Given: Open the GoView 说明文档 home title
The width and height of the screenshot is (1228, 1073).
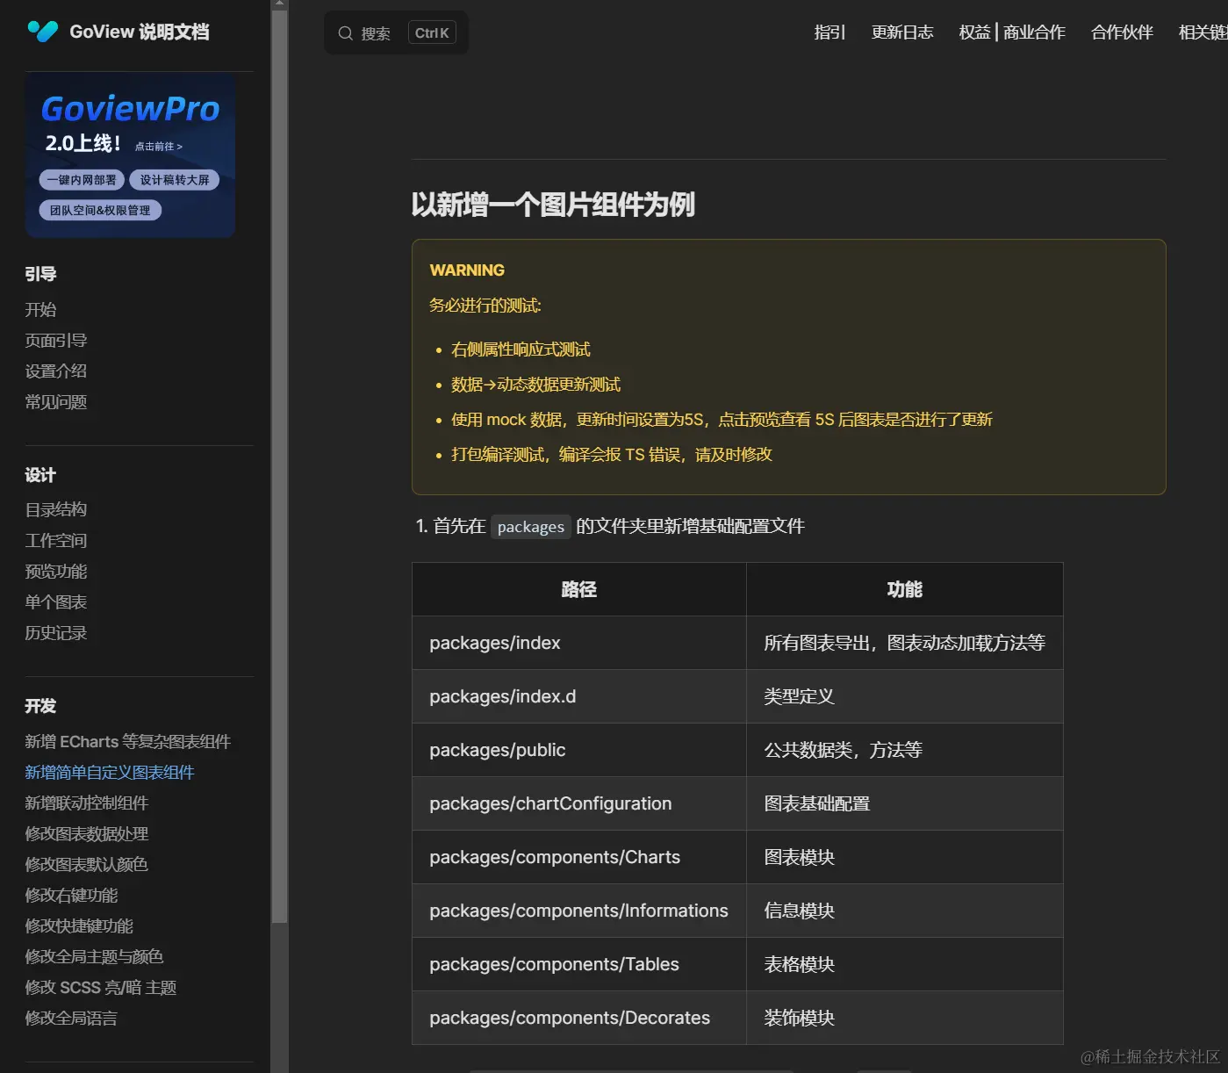Looking at the screenshot, I should point(139,32).
